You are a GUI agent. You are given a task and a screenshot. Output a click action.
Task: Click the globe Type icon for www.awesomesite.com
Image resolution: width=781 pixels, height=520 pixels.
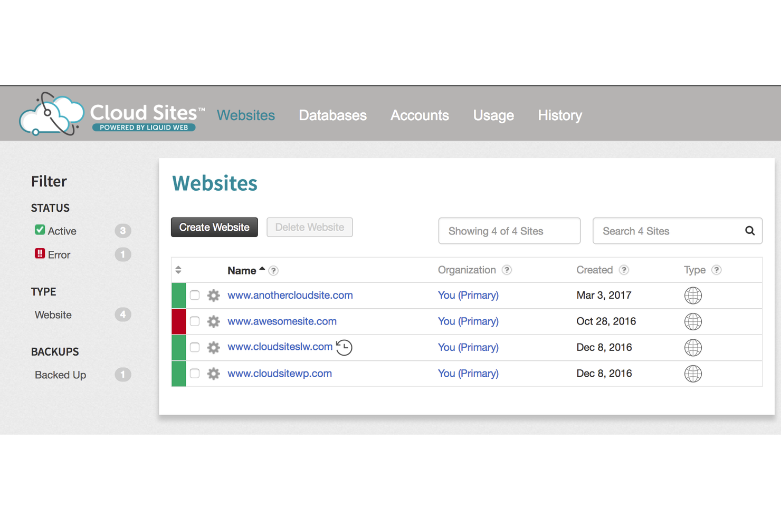click(x=693, y=321)
